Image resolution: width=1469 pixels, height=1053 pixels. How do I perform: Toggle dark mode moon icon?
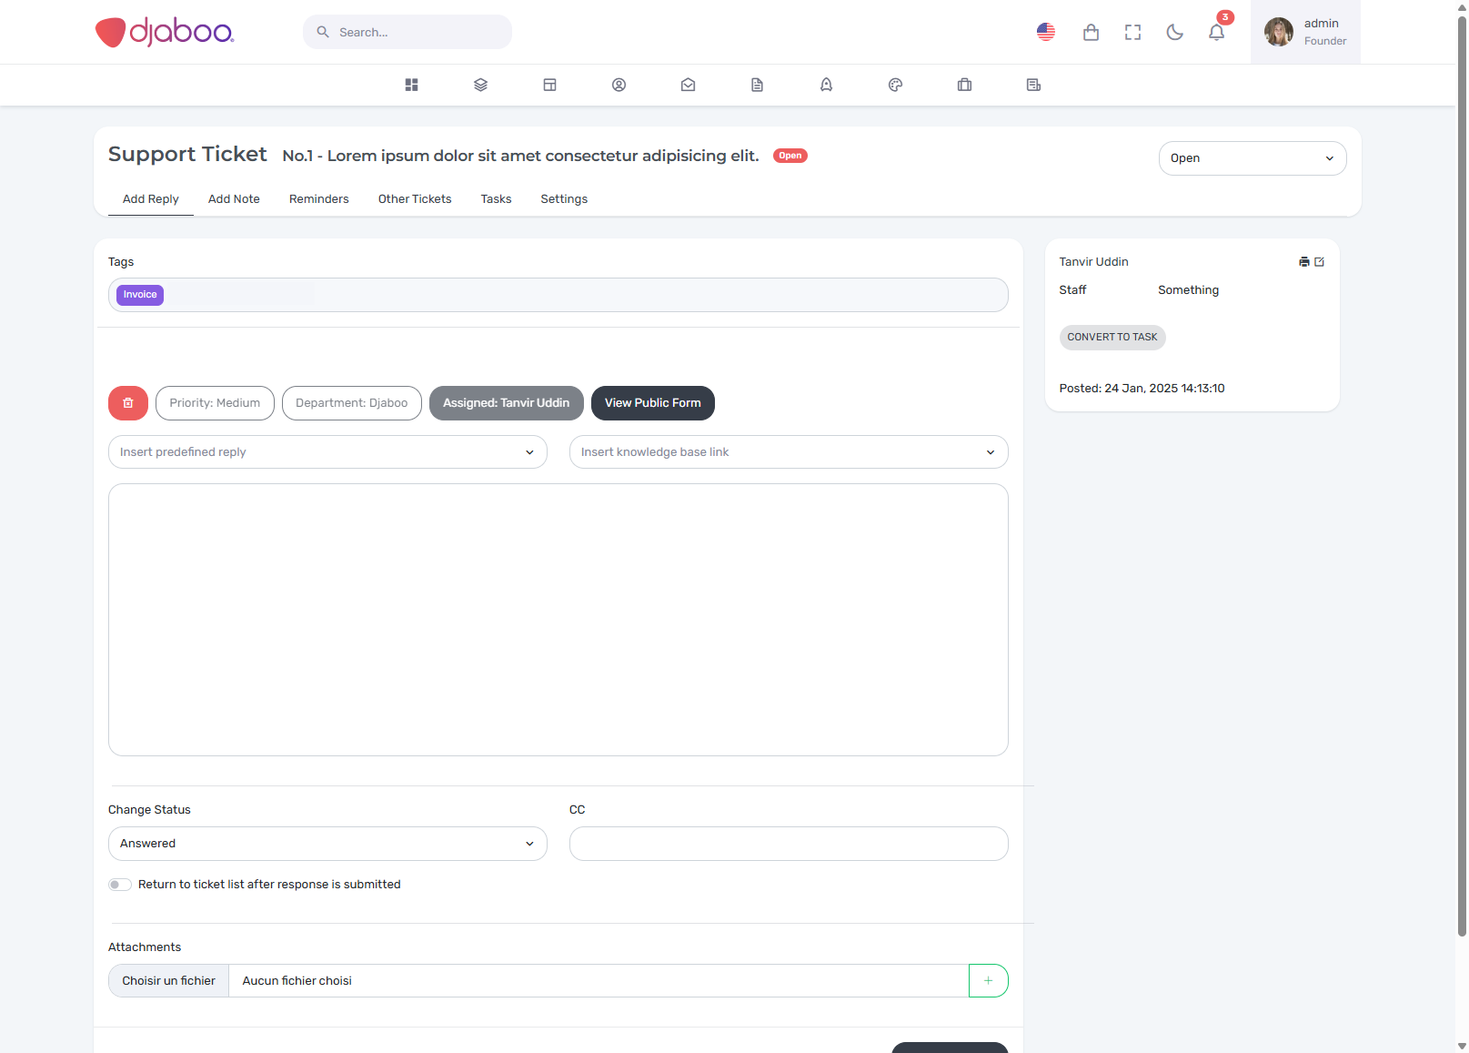1174,33
